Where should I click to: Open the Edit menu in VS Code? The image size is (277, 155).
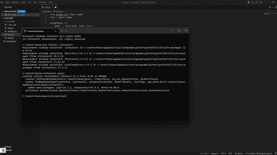(7, 2)
